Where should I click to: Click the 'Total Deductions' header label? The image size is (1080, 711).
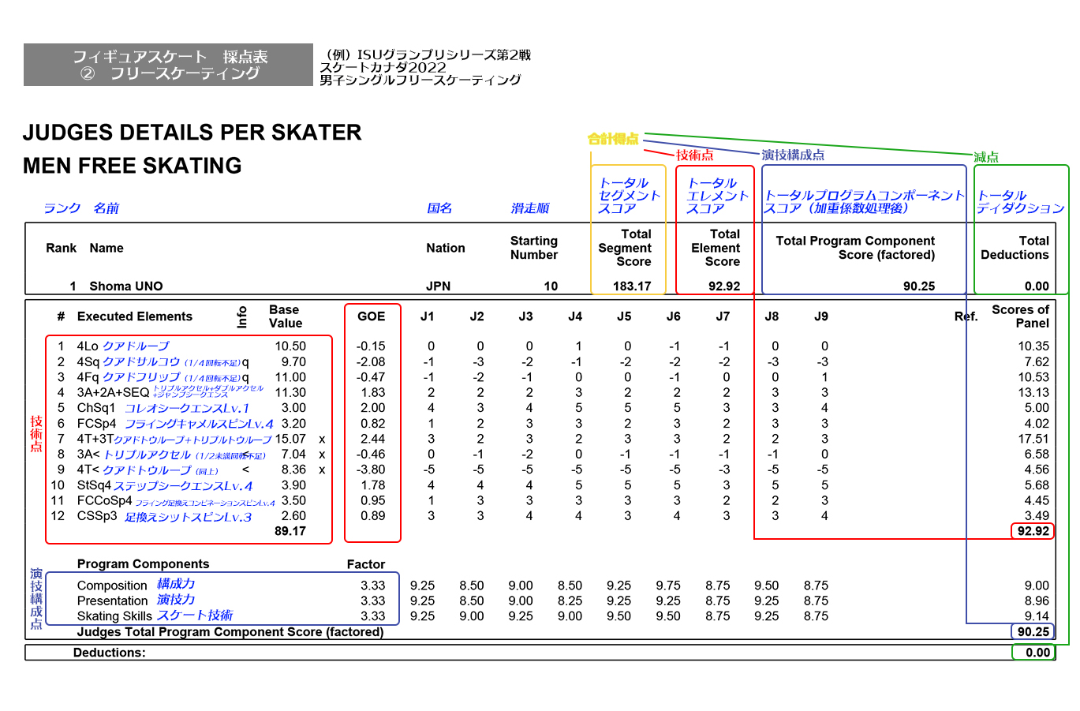(x=1015, y=248)
